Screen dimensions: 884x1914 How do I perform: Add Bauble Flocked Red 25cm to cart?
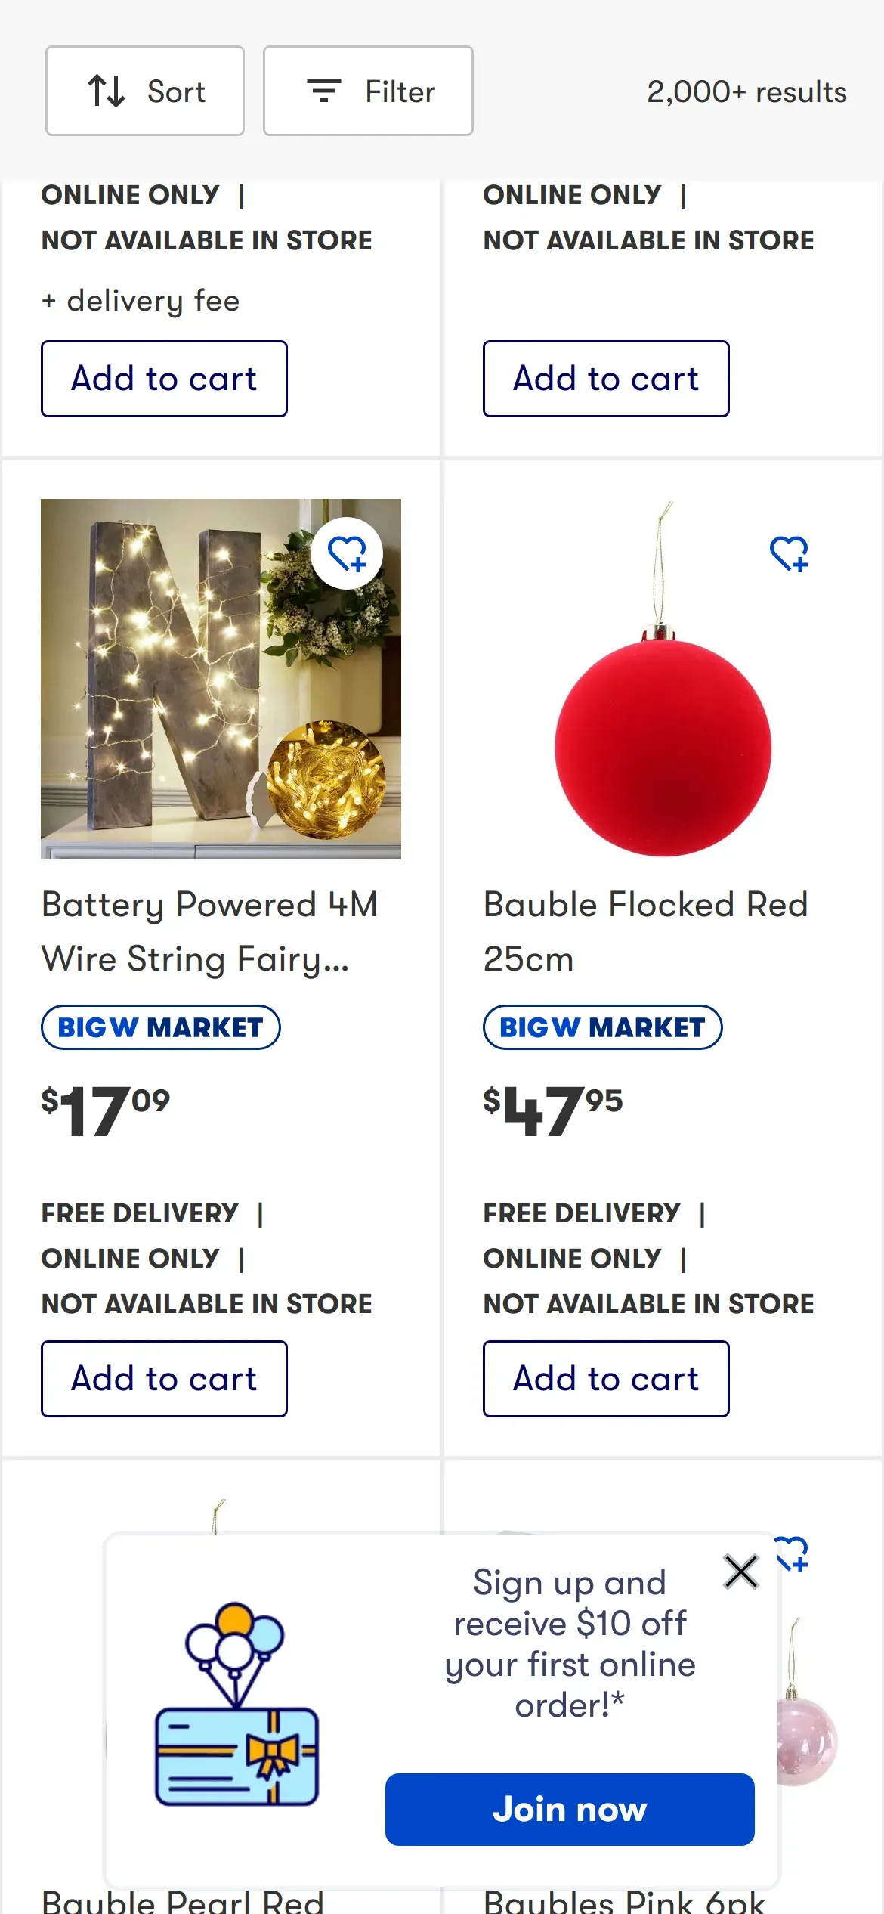[606, 1379]
